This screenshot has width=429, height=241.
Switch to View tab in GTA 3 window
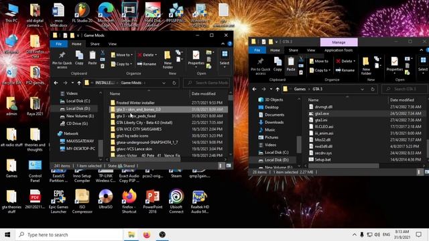[311, 50]
